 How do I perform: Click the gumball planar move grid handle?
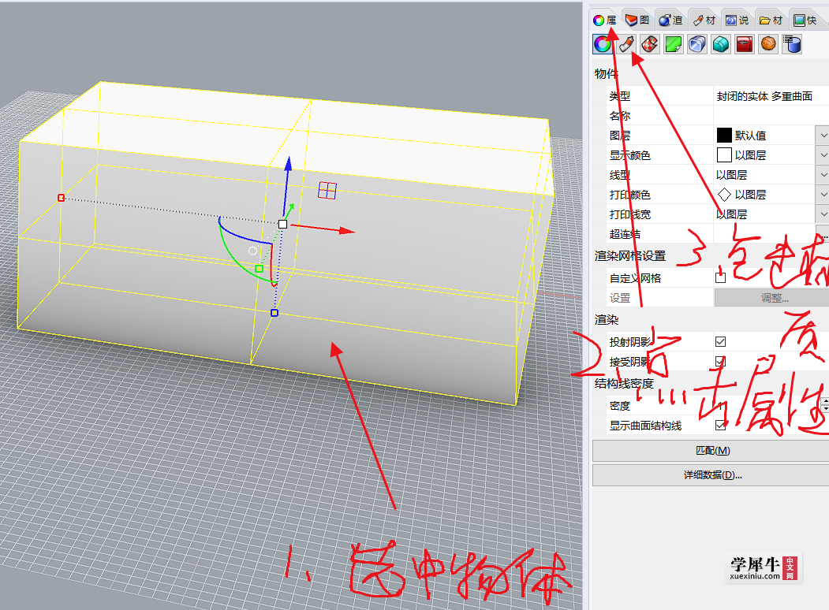click(327, 190)
